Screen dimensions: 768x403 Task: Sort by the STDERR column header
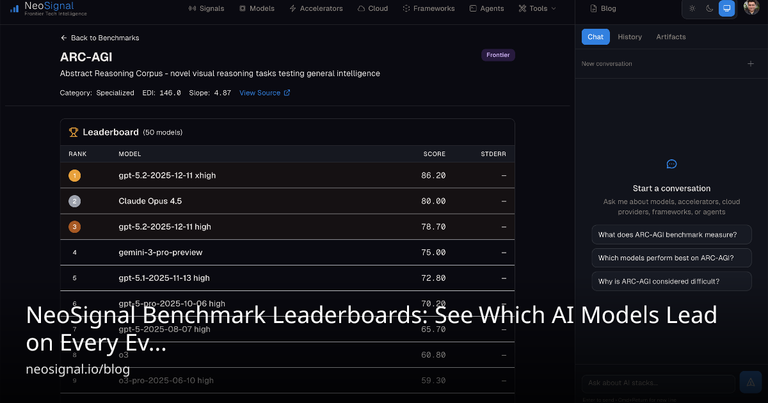click(x=493, y=154)
